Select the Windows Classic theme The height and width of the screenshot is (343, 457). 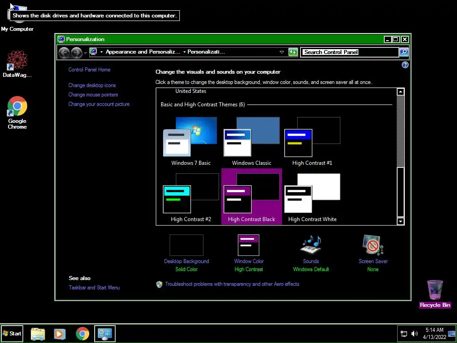[252, 141]
